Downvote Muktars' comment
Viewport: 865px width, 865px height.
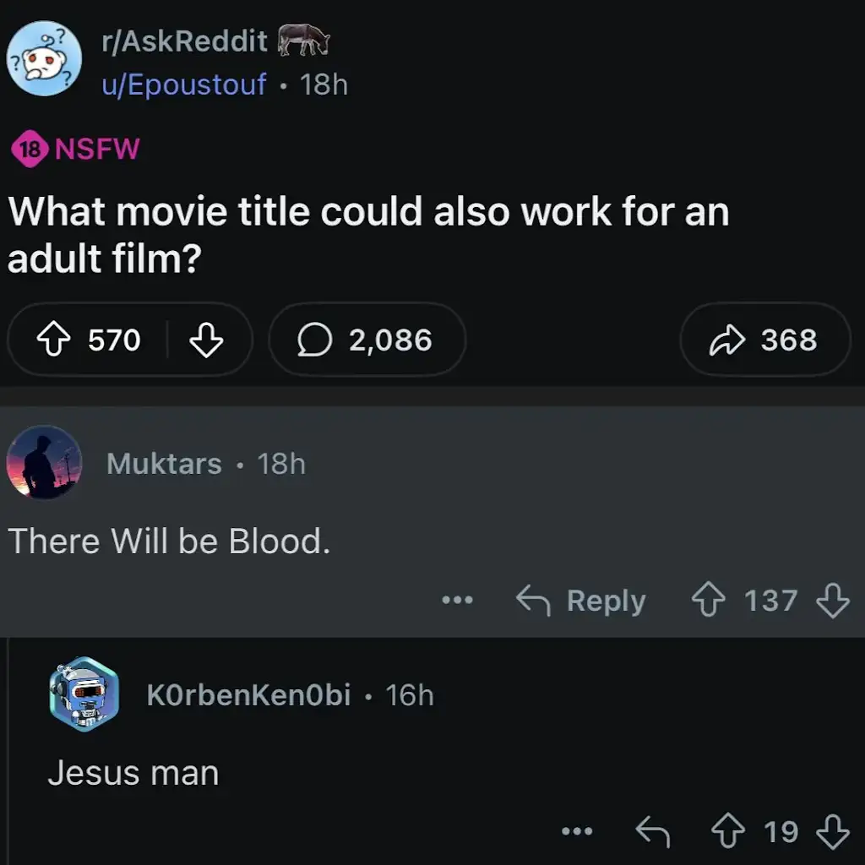click(833, 601)
